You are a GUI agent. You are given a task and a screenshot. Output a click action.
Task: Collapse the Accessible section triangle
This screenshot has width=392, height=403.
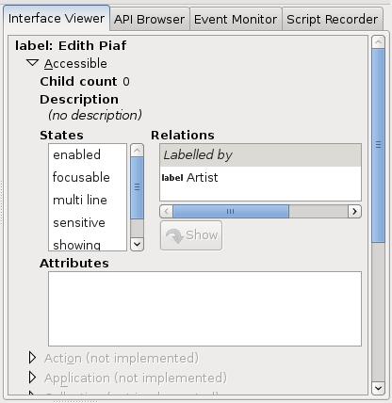tap(33, 63)
